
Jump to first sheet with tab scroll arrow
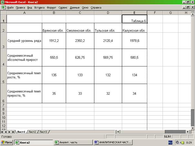pyautogui.click(x=3, y=132)
